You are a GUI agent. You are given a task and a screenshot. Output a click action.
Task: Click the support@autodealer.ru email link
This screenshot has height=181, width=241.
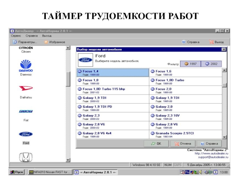tap(213, 157)
